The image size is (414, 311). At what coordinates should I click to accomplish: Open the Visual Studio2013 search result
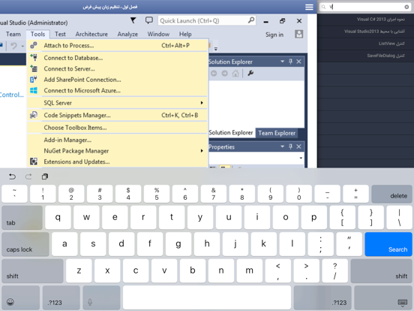coord(366,32)
